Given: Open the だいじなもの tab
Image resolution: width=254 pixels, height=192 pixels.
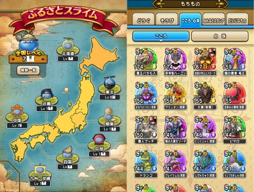Looking at the screenshot, I should 237,20.
